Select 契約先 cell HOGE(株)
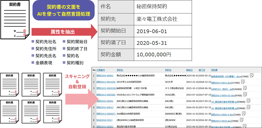Viewport: 262px width, 128px height. tap(169, 95)
